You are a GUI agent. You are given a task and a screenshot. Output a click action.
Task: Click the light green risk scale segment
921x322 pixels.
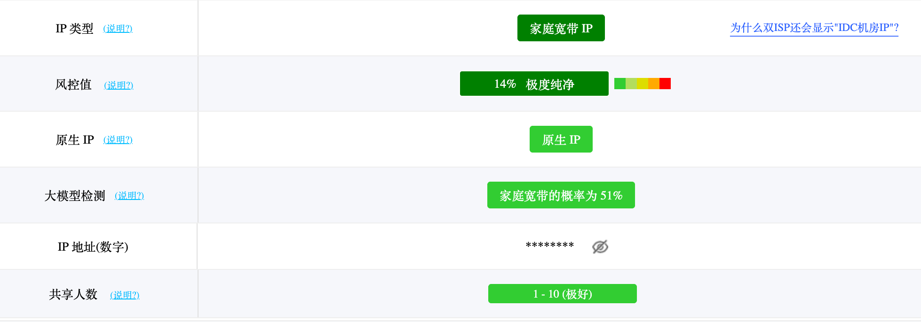click(x=631, y=84)
